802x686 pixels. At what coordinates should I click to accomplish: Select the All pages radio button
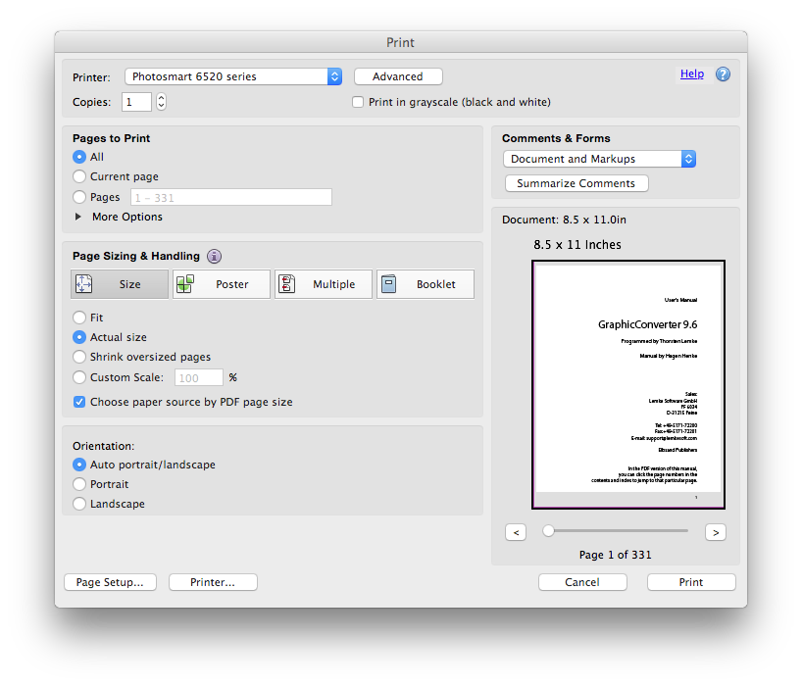coord(79,157)
